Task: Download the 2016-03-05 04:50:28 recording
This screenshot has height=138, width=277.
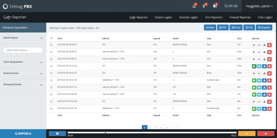Action: pyautogui.click(x=264, y=94)
